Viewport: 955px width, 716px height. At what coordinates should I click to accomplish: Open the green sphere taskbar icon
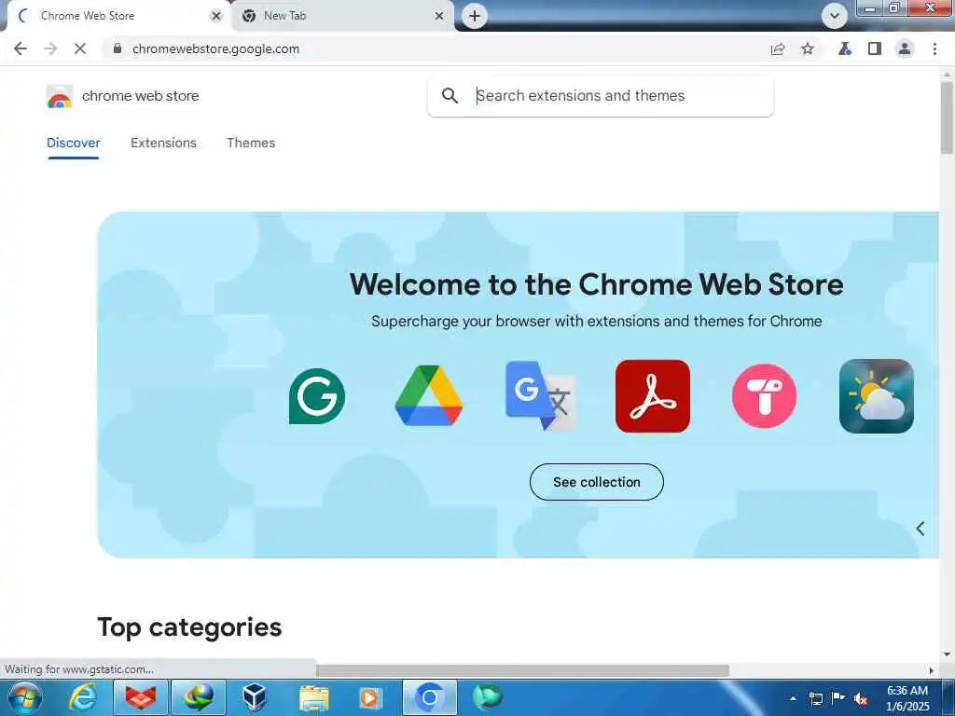487,697
